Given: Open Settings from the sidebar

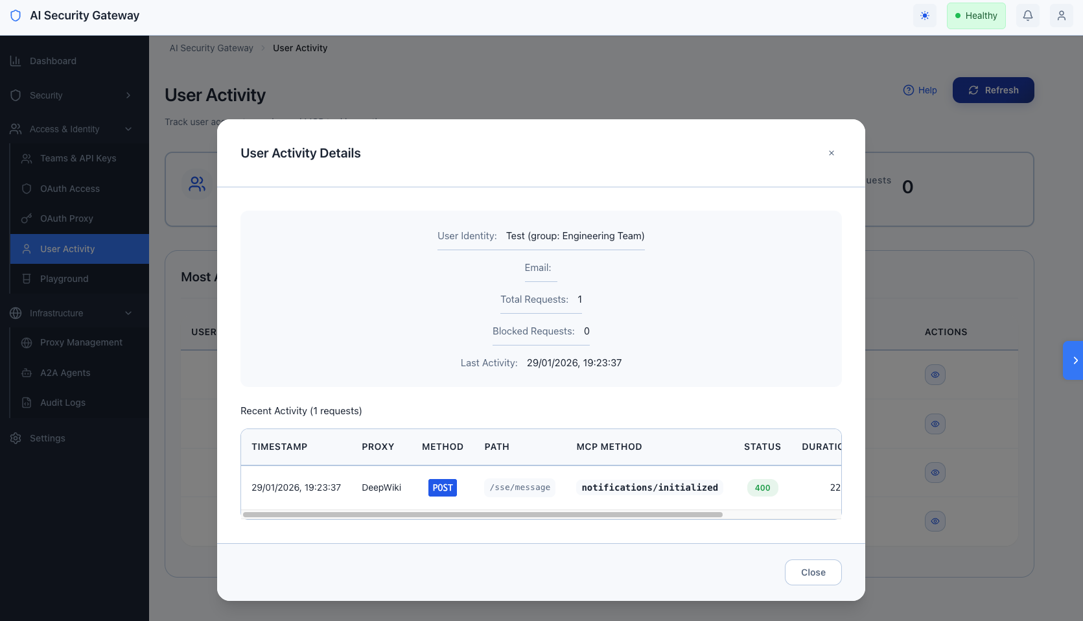Looking at the screenshot, I should pyautogui.click(x=47, y=438).
